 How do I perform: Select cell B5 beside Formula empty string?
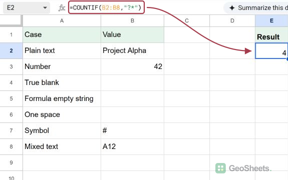132,98
